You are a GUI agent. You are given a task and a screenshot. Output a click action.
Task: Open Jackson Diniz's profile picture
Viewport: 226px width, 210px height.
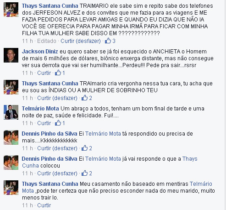click(x=11, y=55)
